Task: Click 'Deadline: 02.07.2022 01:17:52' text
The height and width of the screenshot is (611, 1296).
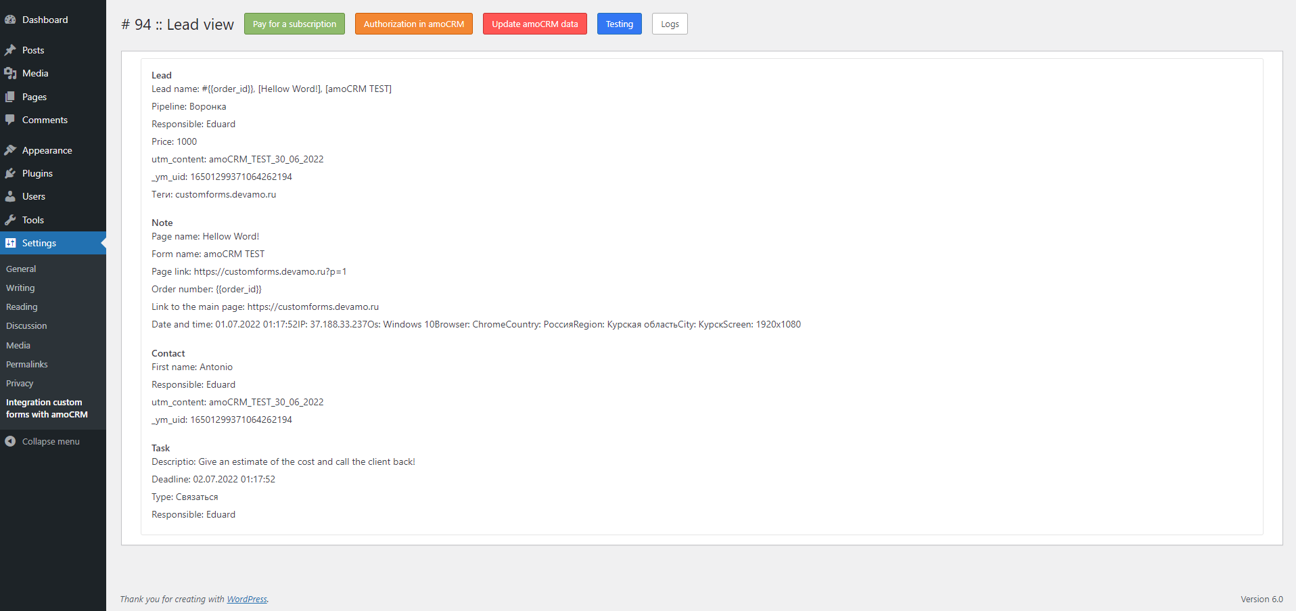Action: click(213, 479)
